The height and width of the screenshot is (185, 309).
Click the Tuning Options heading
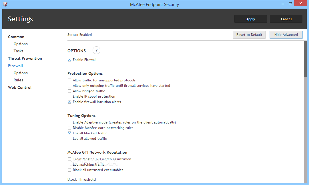point(81,116)
